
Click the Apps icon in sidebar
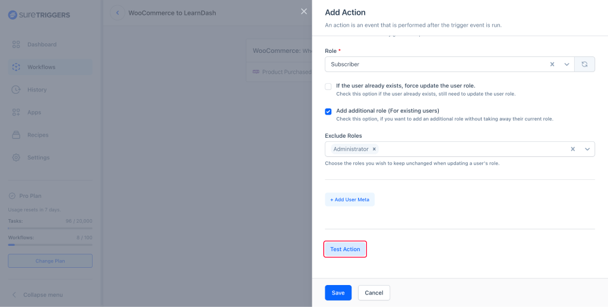[16, 112]
